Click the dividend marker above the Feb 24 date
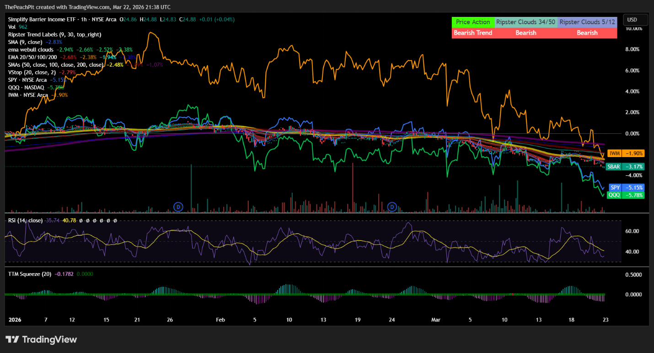This screenshot has height=353, width=654. [392, 207]
